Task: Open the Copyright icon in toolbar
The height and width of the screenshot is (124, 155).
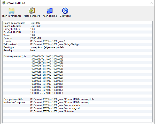Action: coord(65,11)
